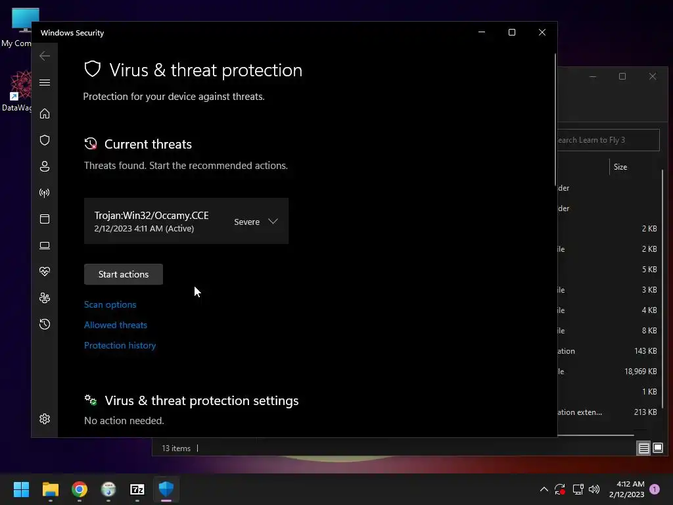
Task: Open Protection history clock icon in sidebar
Action: tap(45, 324)
